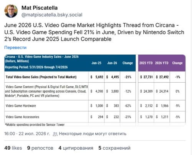Viewport: 192px width, 155px height.
Task: Click the 2026 YTD purple header
Action: pyautogui.click(x=162, y=63)
